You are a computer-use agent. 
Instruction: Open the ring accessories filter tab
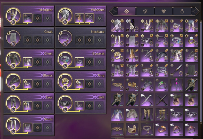coord(182,12)
